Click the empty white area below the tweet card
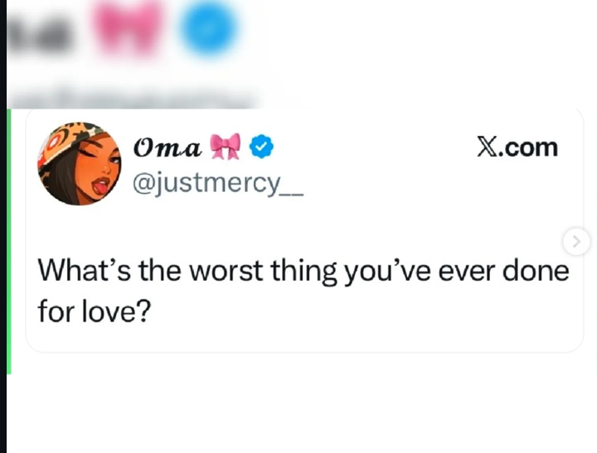 pyautogui.click(x=298, y=406)
